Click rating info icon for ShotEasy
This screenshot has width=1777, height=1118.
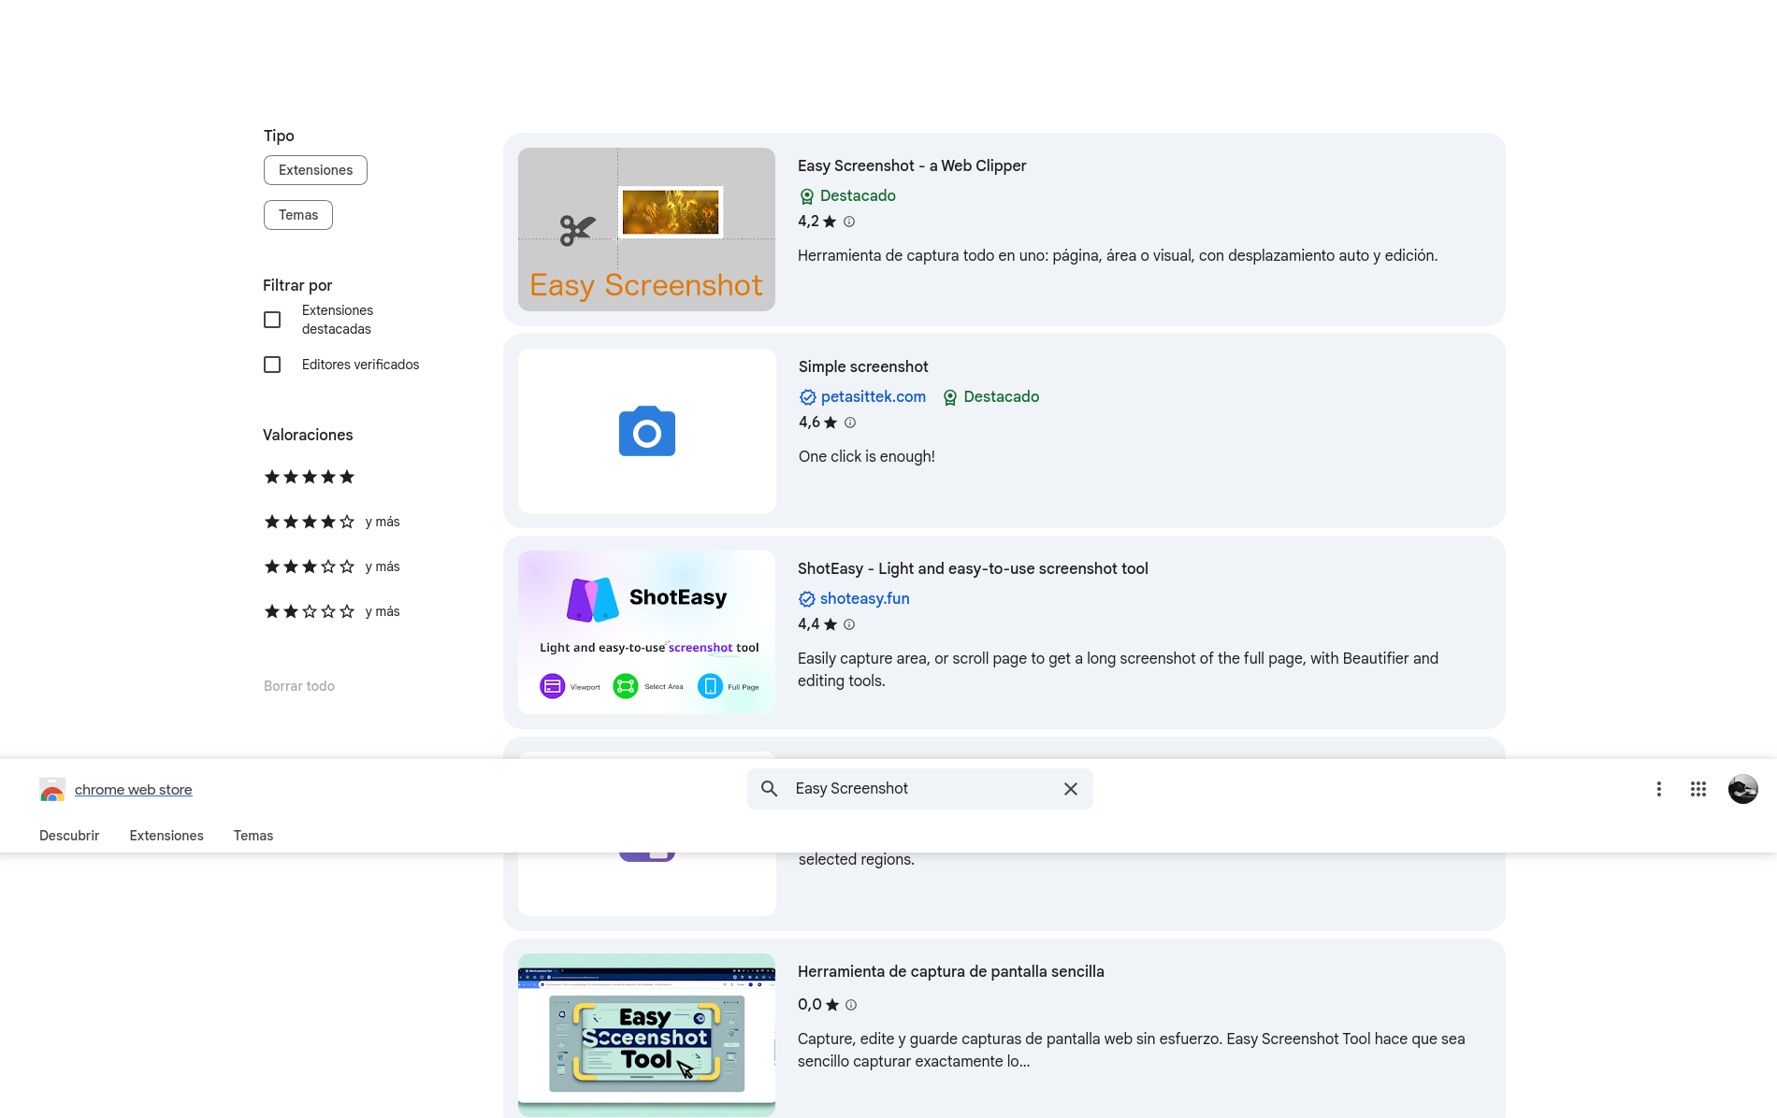(x=849, y=624)
